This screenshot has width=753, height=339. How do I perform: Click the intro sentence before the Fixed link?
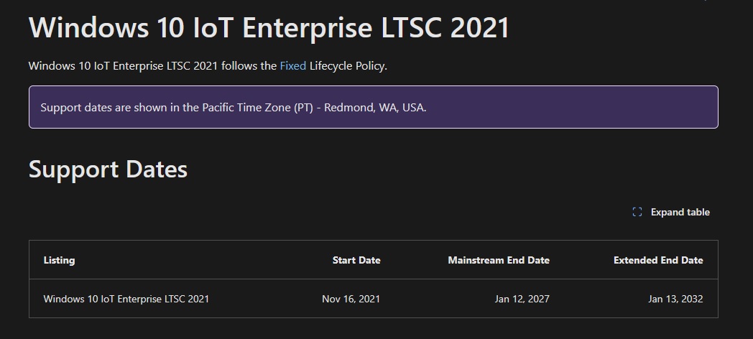(153, 66)
